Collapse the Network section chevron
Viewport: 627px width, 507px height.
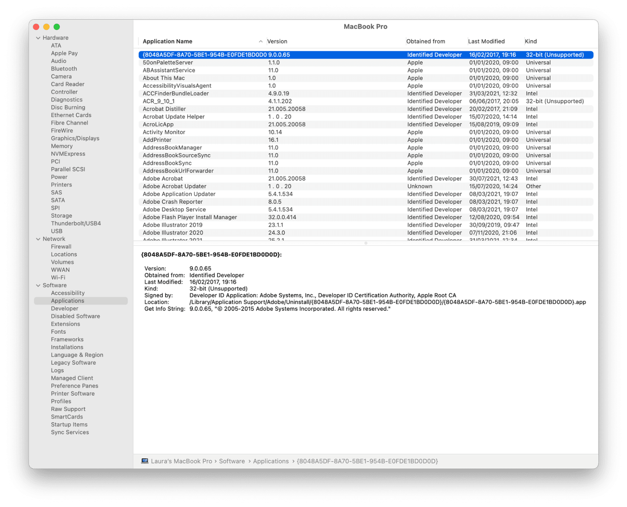pos(38,239)
